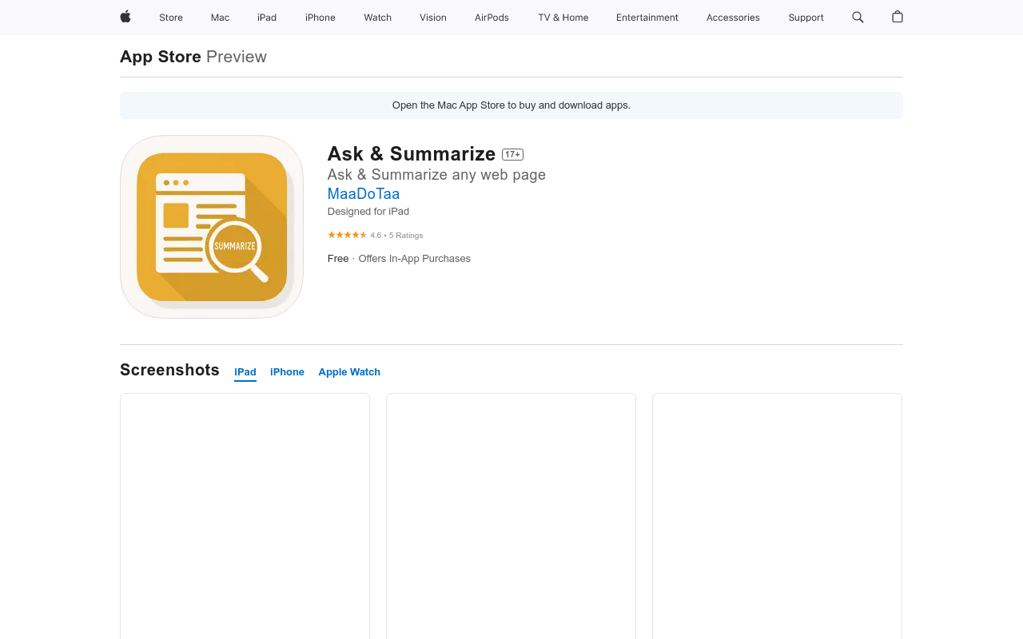1023x639 pixels.
Task: Open the AirPods menu
Action: (x=492, y=18)
